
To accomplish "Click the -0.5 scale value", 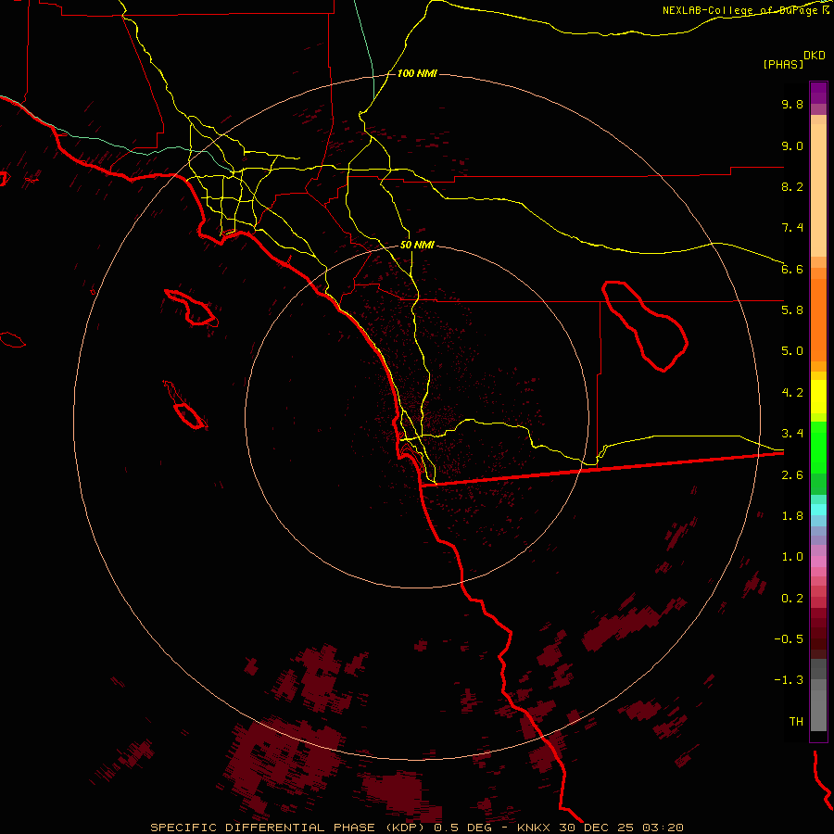I will [x=789, y=639].
